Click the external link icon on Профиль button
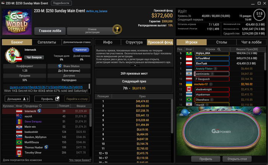This screenshot has width=268, height=165. coord(57,99)
